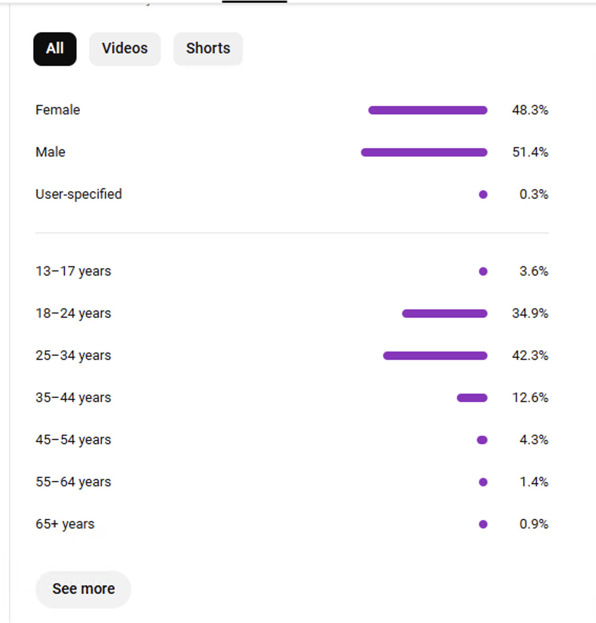Click the 35–44 years bar
The image size is (596, 623).
pyautogui.click(x=472, y=398)
